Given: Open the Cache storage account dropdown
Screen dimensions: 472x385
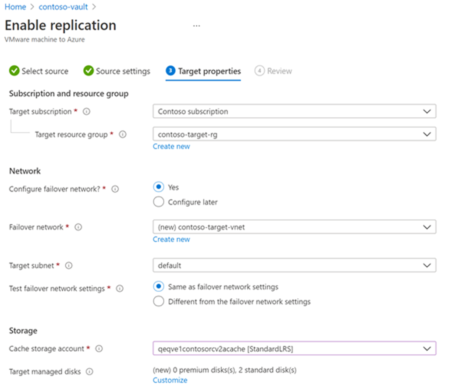Looking at the screenshot, I should [295, 349].
